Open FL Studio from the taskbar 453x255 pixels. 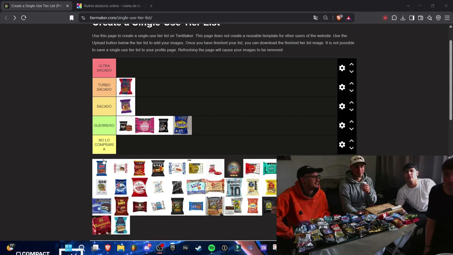click(134, 248)
